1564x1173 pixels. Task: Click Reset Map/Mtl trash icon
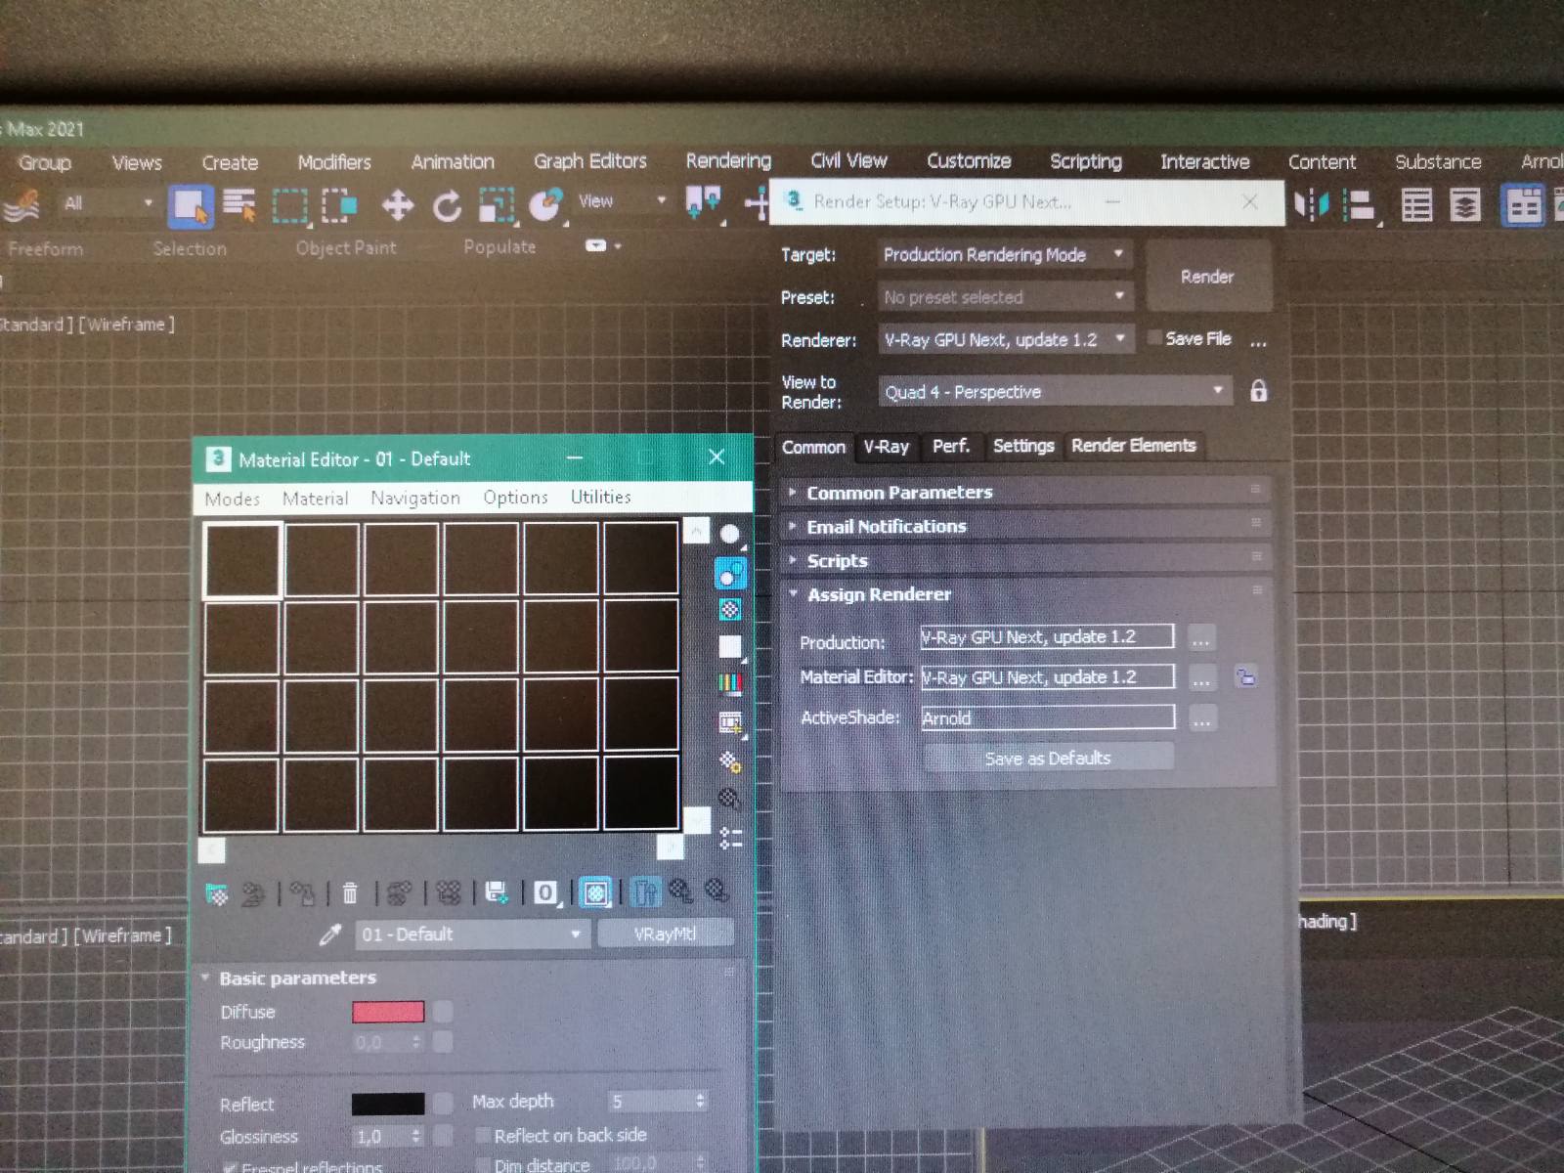[x=350, y=893]
